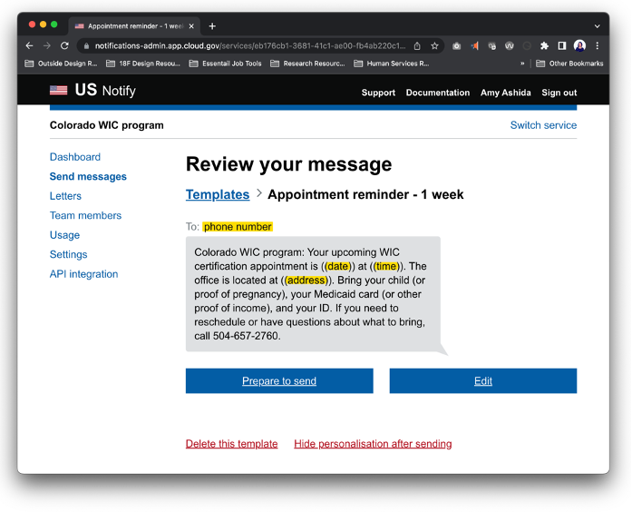Open the user profile avatar
Image resolution: width=632 pixels, height=512 pixels.
pos(579,46)
